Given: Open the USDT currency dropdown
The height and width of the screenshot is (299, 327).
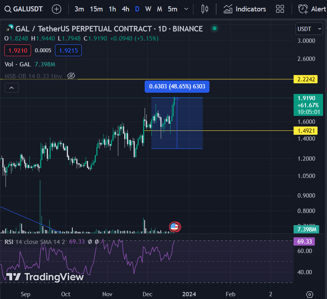Looking at the screenshot, I should 309,29.
